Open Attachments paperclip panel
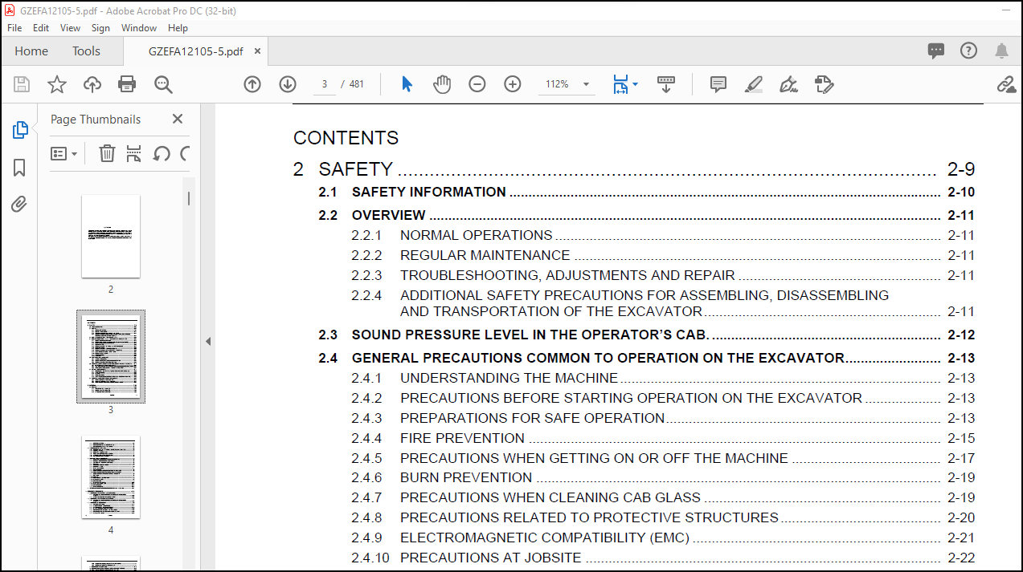Screen dimensions: 1023x572 coord(20,205)
